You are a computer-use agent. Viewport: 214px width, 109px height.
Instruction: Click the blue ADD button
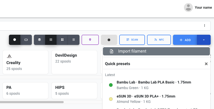(185, 40)
